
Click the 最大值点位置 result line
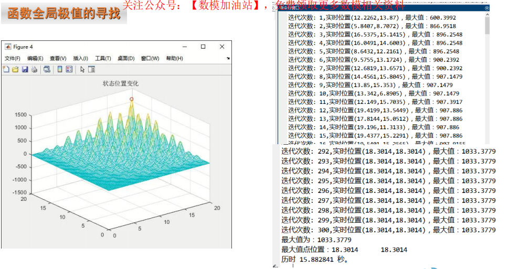[344, 250]
